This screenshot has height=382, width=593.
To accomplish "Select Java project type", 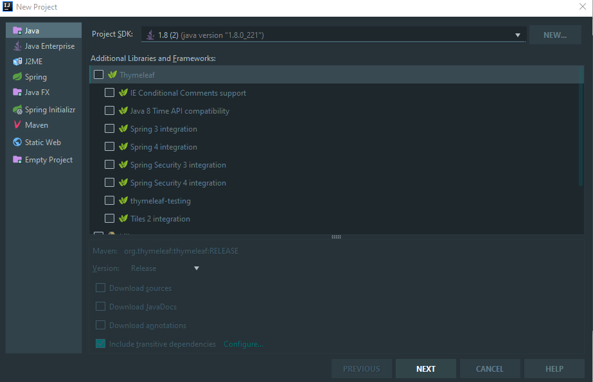I will (x=44, y=30).
